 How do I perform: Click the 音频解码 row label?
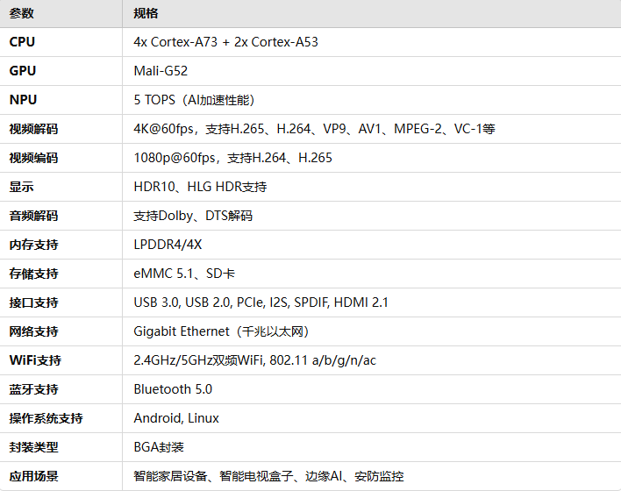pos(33,216)
